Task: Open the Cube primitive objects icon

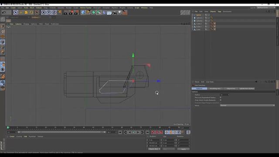Action: (83, 12)
